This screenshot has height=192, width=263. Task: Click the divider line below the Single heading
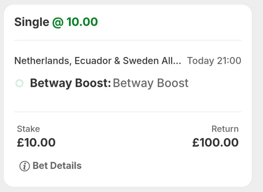coord(128,40)
